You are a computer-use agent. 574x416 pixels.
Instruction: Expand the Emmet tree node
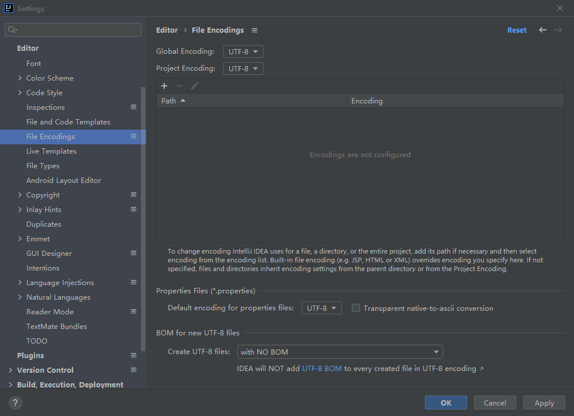pyautogui.click(x=20, y=238)
